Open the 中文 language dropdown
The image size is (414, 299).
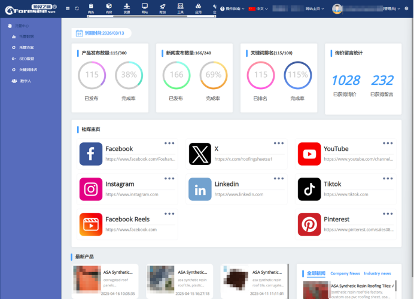257,9
